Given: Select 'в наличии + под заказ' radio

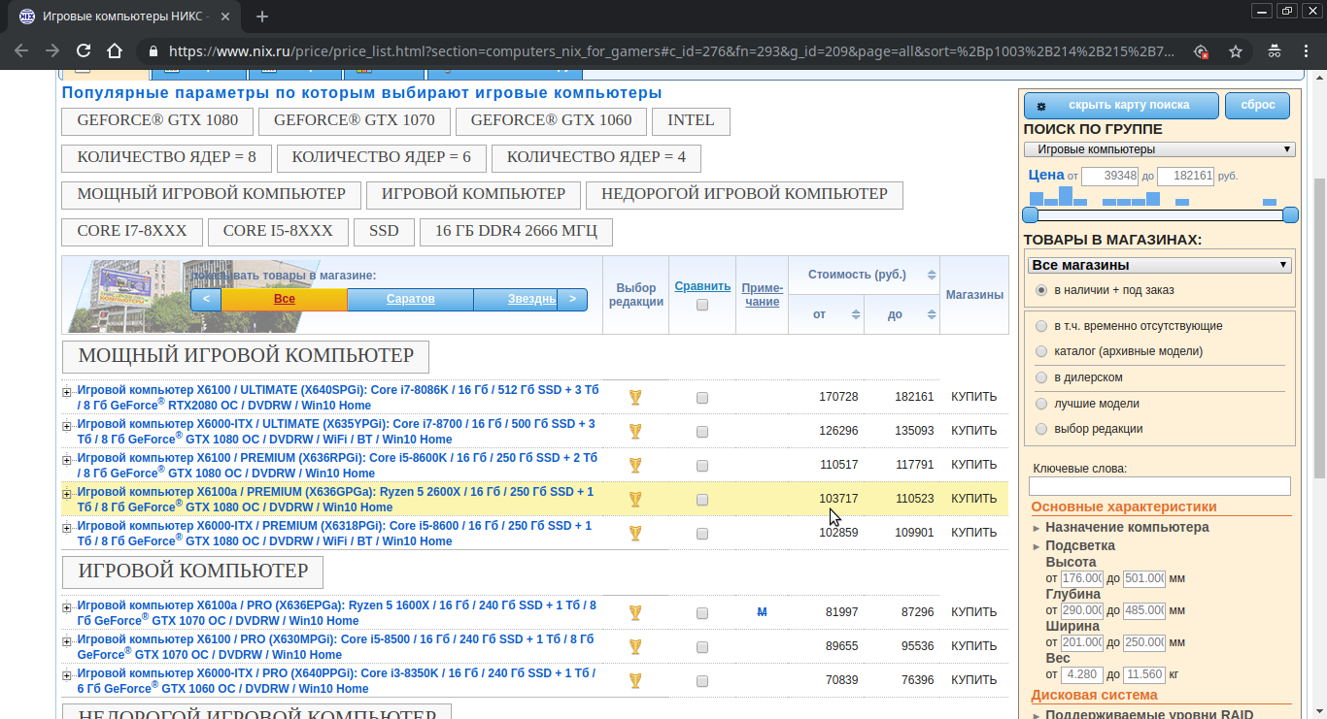Looking at the screenshot, I should point(1041,290).
